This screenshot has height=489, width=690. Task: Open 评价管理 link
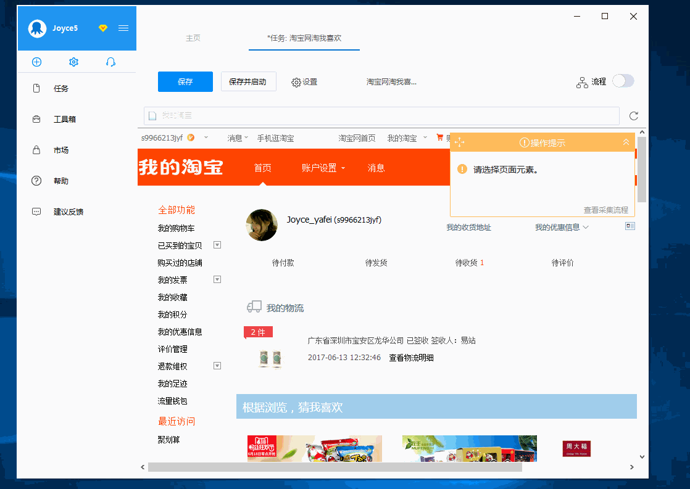[173, 349]
